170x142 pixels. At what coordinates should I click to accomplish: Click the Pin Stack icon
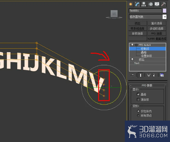[x=132, y=75]
